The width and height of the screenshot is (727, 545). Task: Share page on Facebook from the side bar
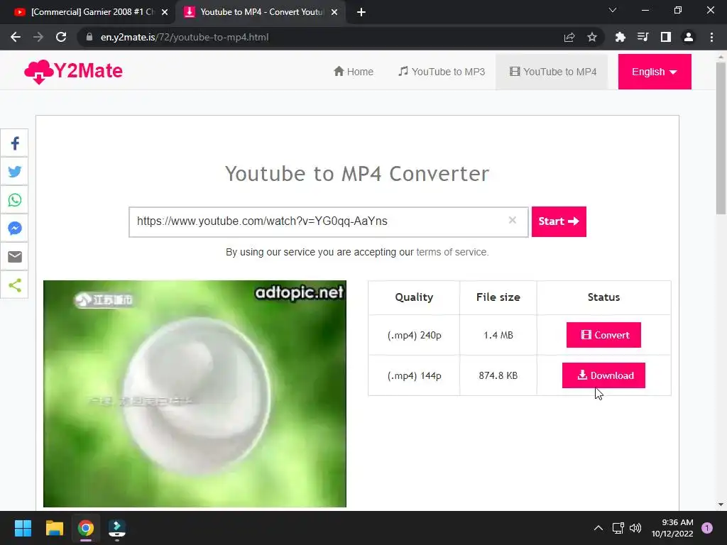click(14, 143)
